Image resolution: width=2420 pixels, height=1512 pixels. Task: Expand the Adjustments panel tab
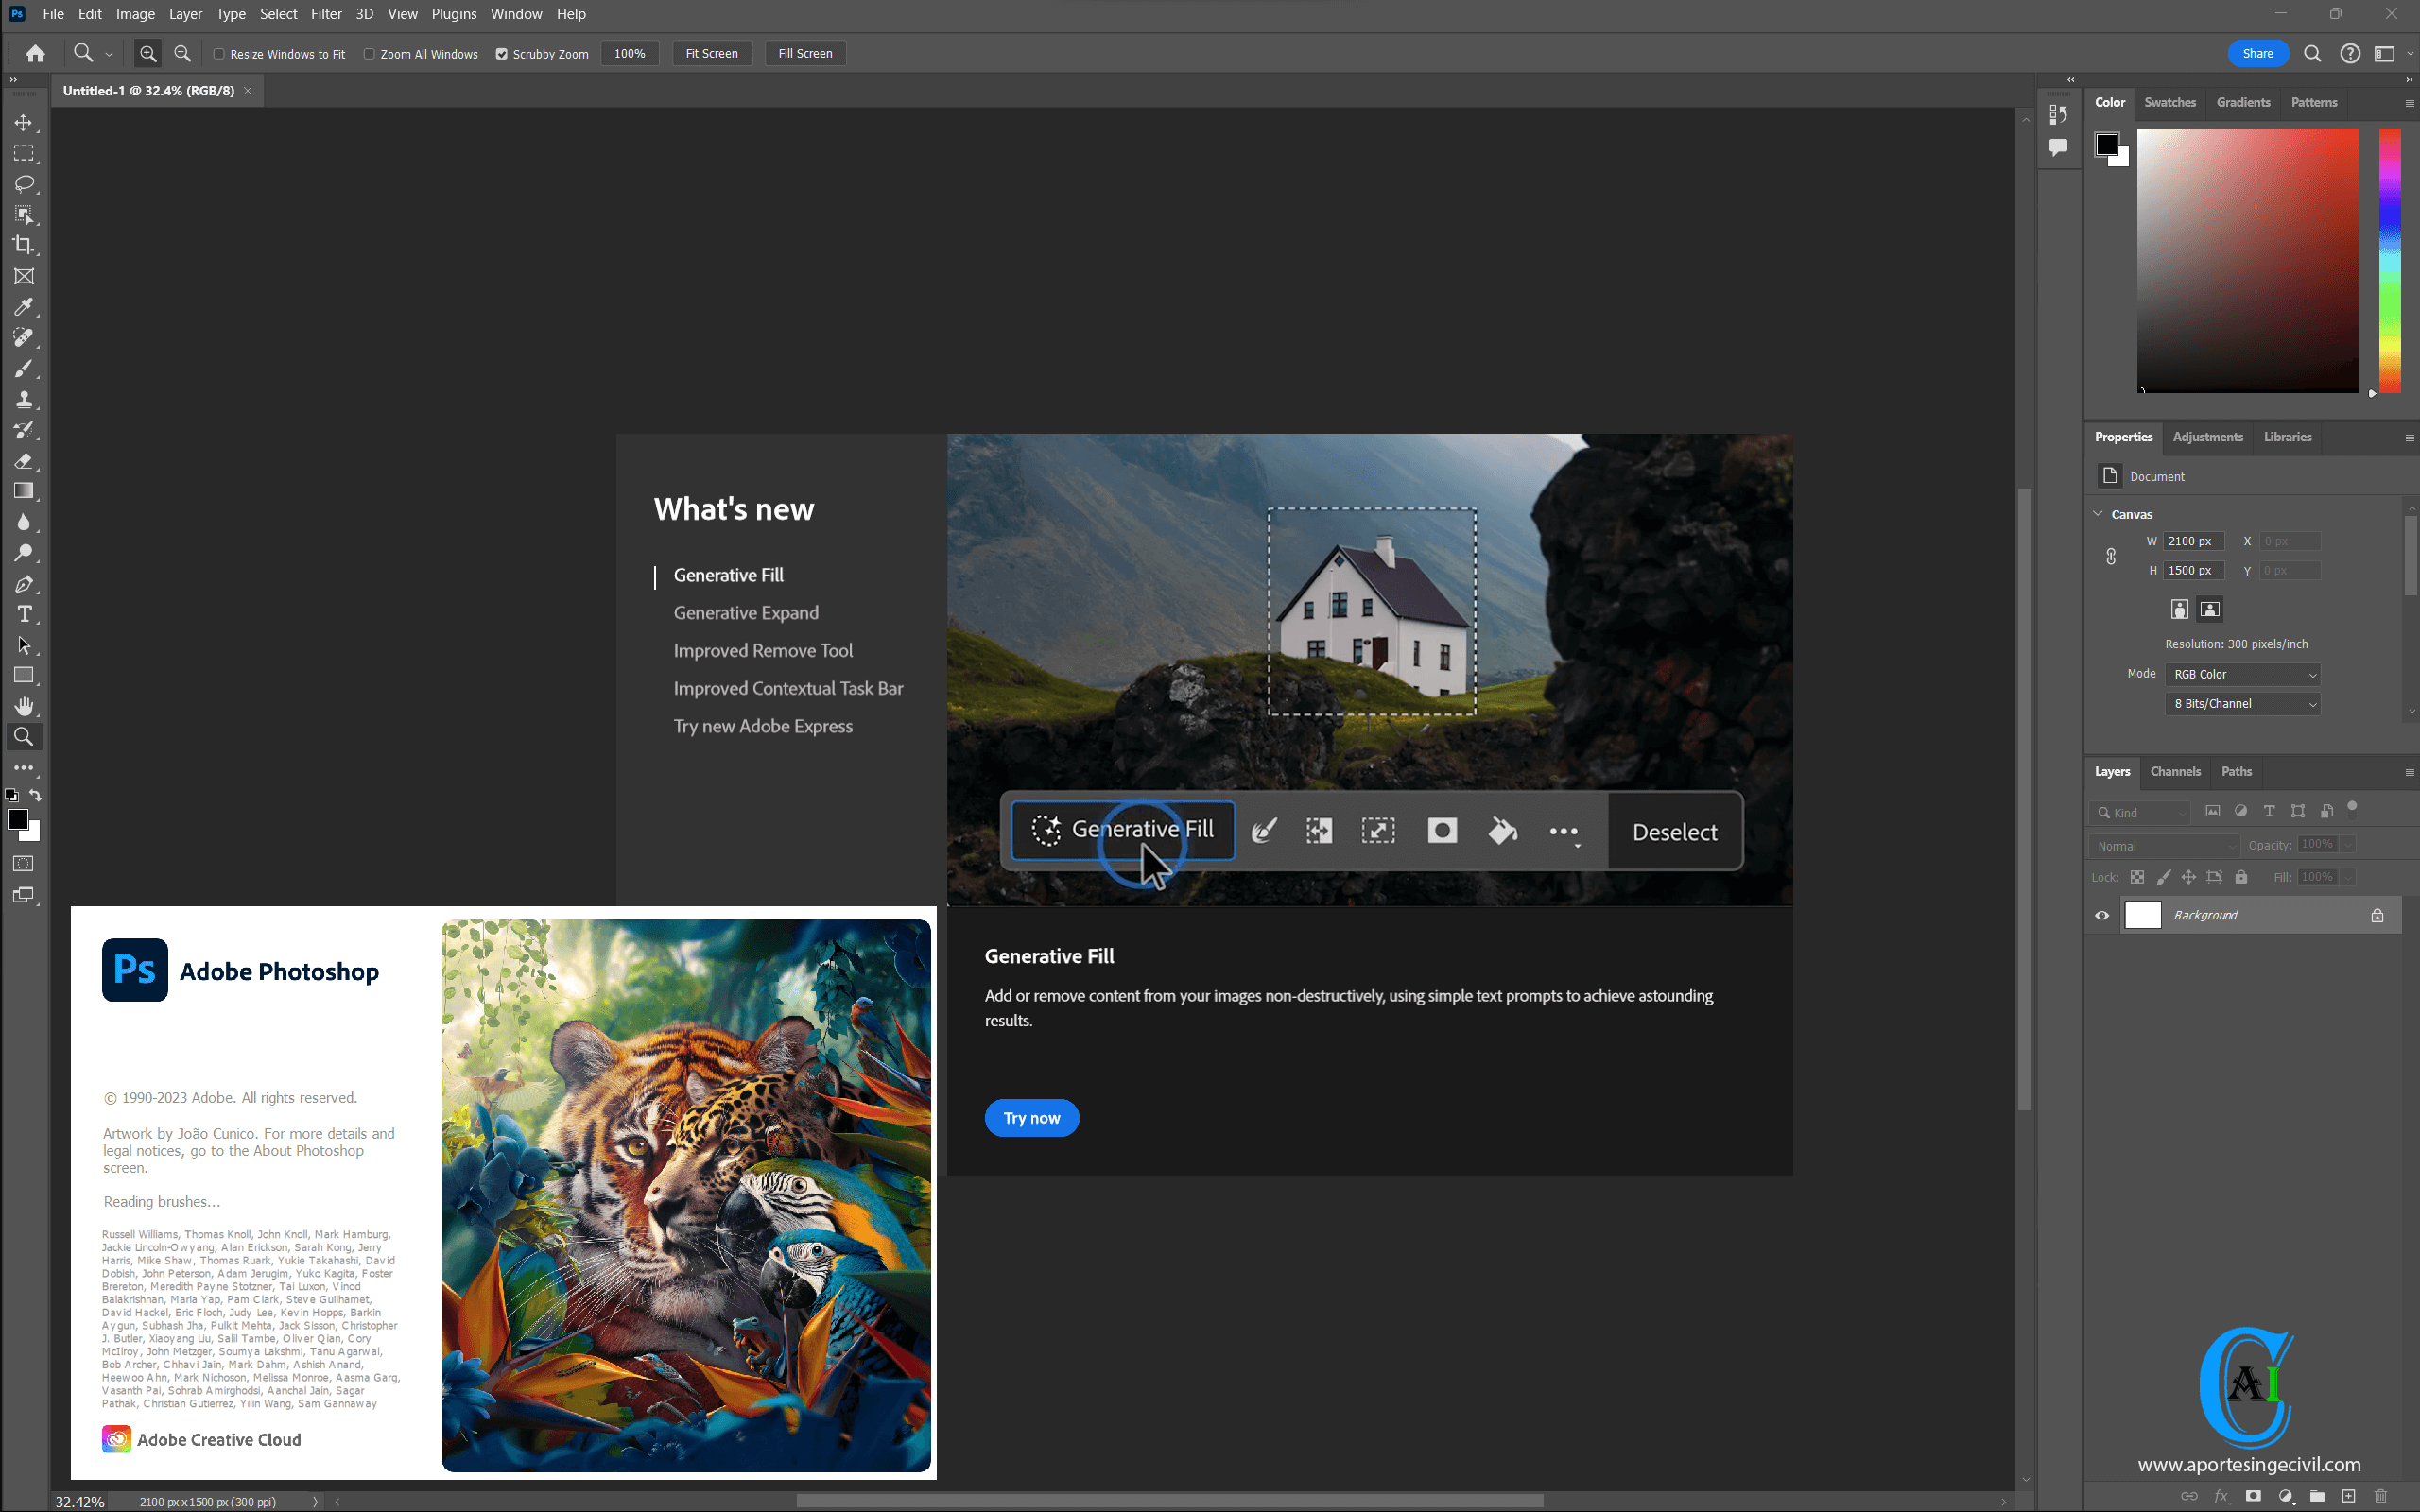click(x=2205, y=436)
